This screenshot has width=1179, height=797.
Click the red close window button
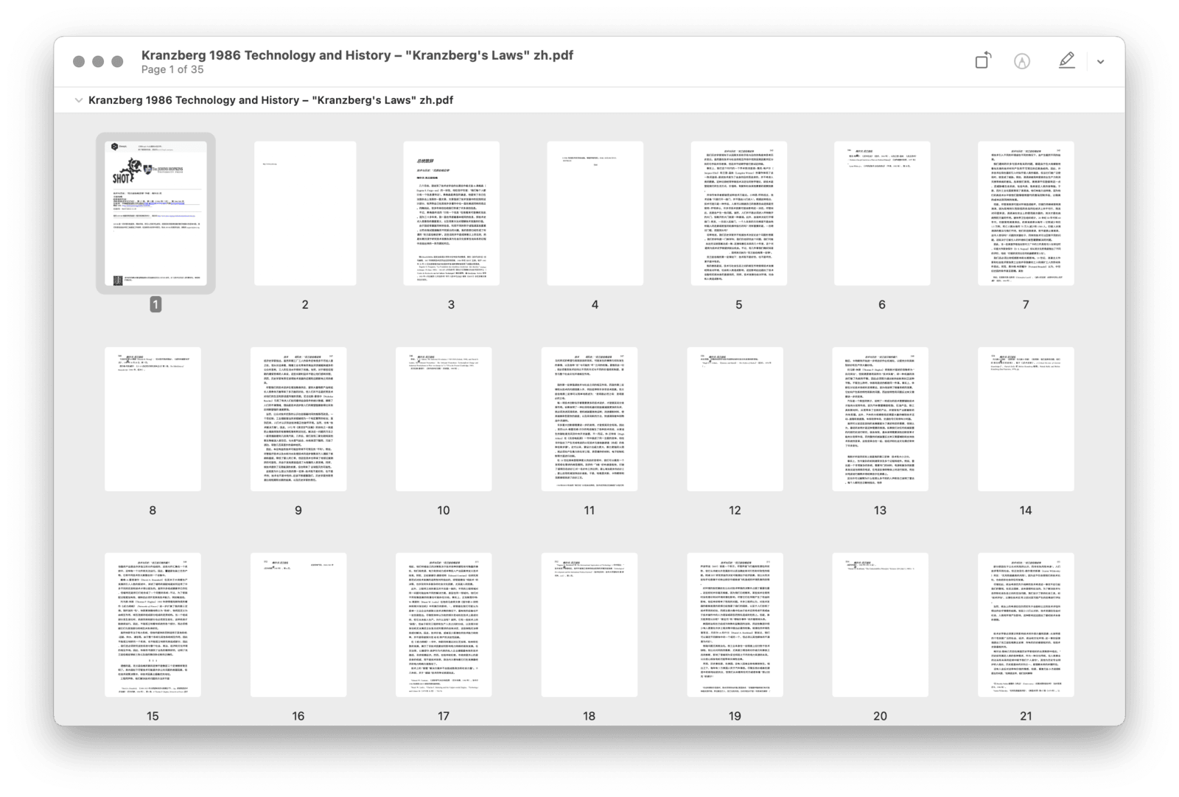79,61
